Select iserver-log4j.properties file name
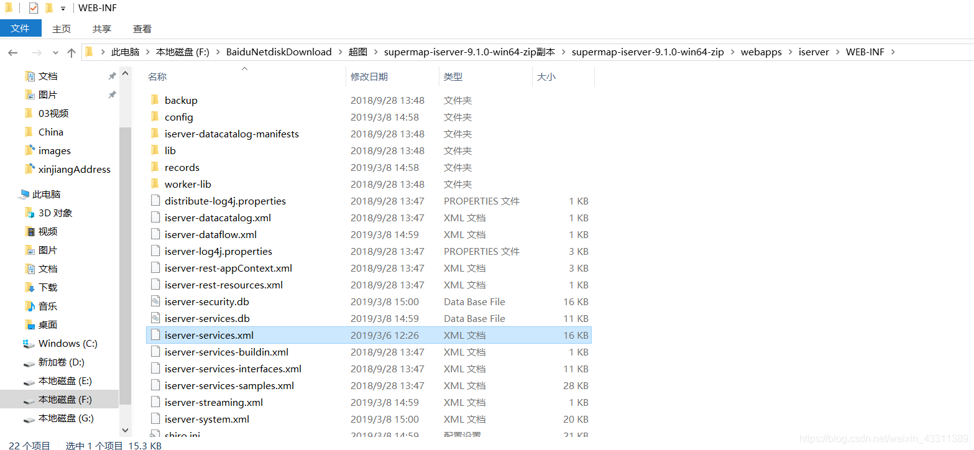This screenshot has height=450, width=974. click(x=218, y=251)
